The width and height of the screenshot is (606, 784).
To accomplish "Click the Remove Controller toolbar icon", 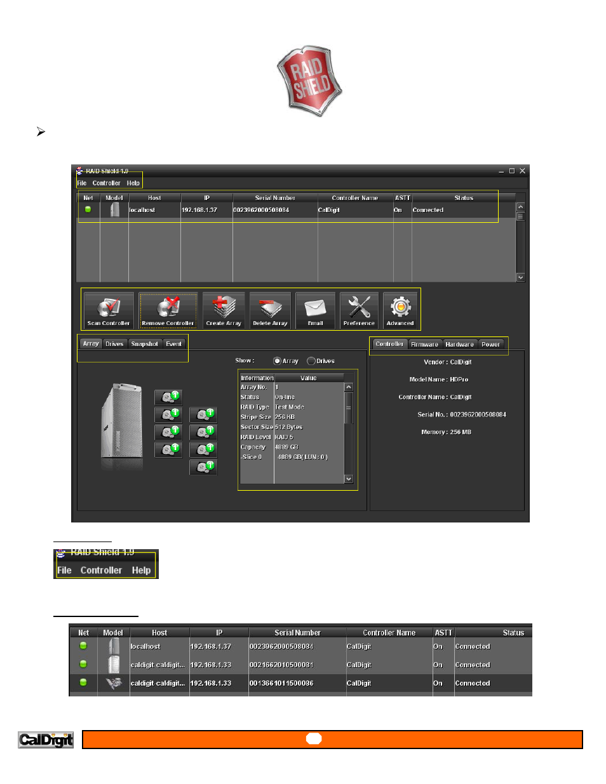I will [168, 310].
